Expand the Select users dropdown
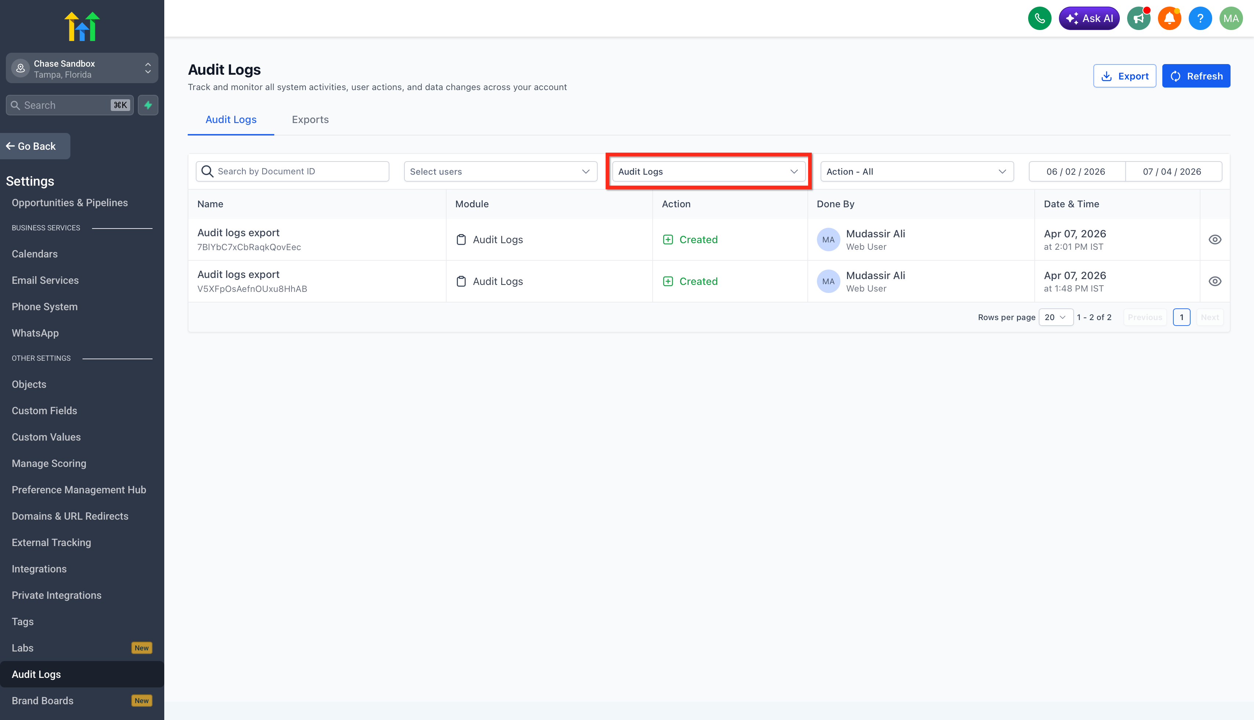Image resolution: width=1254 pixels, height=720 pixels. pos(500,172)
